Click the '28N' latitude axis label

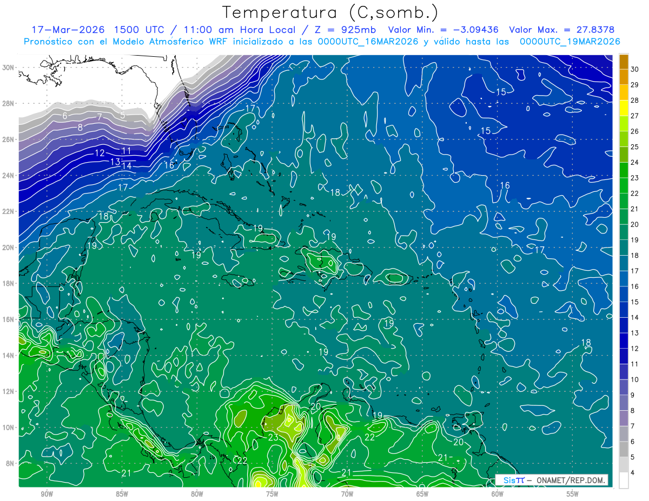(8, 103)
